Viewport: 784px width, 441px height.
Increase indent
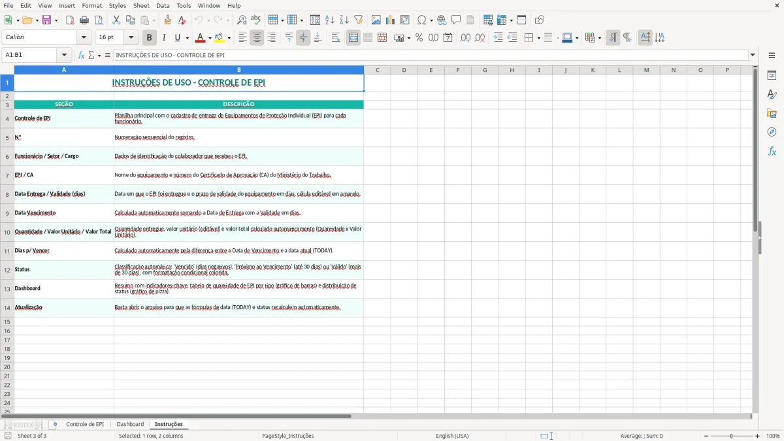coord(498,38)
